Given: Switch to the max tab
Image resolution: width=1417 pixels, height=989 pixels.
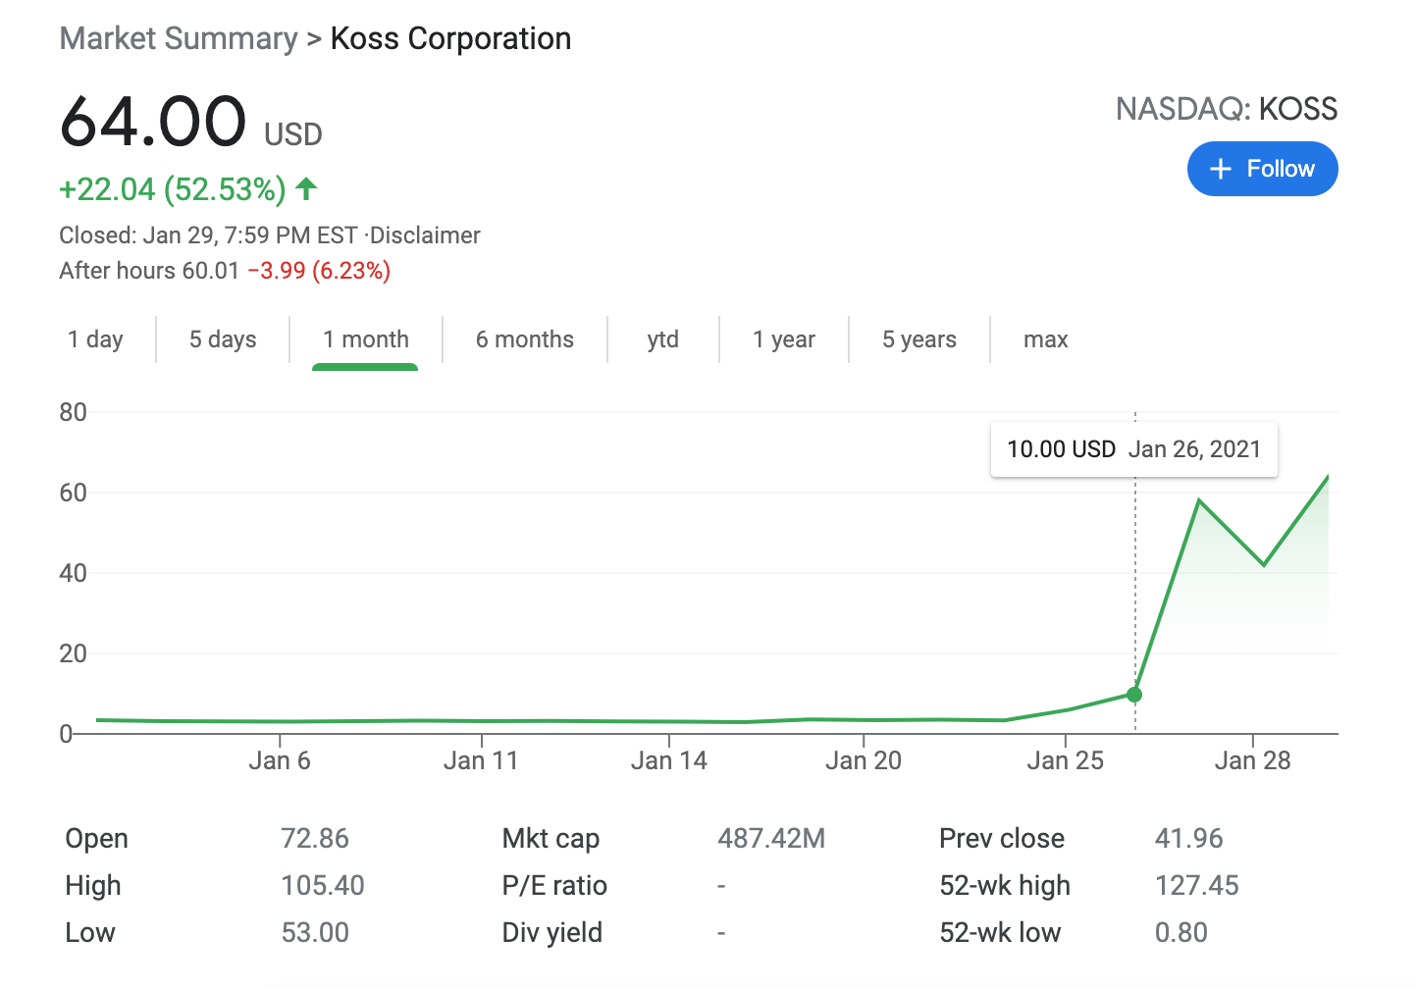Looking at the screenshot, I should coord(1046,339).
